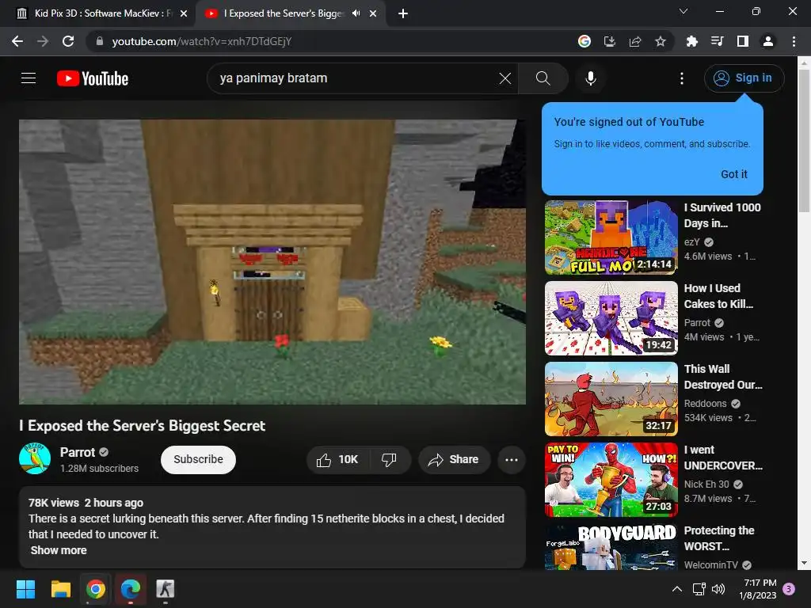Open Microsoft Edge from taskbar
The height and width of the screenshot is (608, 811).
click(x=131, y=589)
